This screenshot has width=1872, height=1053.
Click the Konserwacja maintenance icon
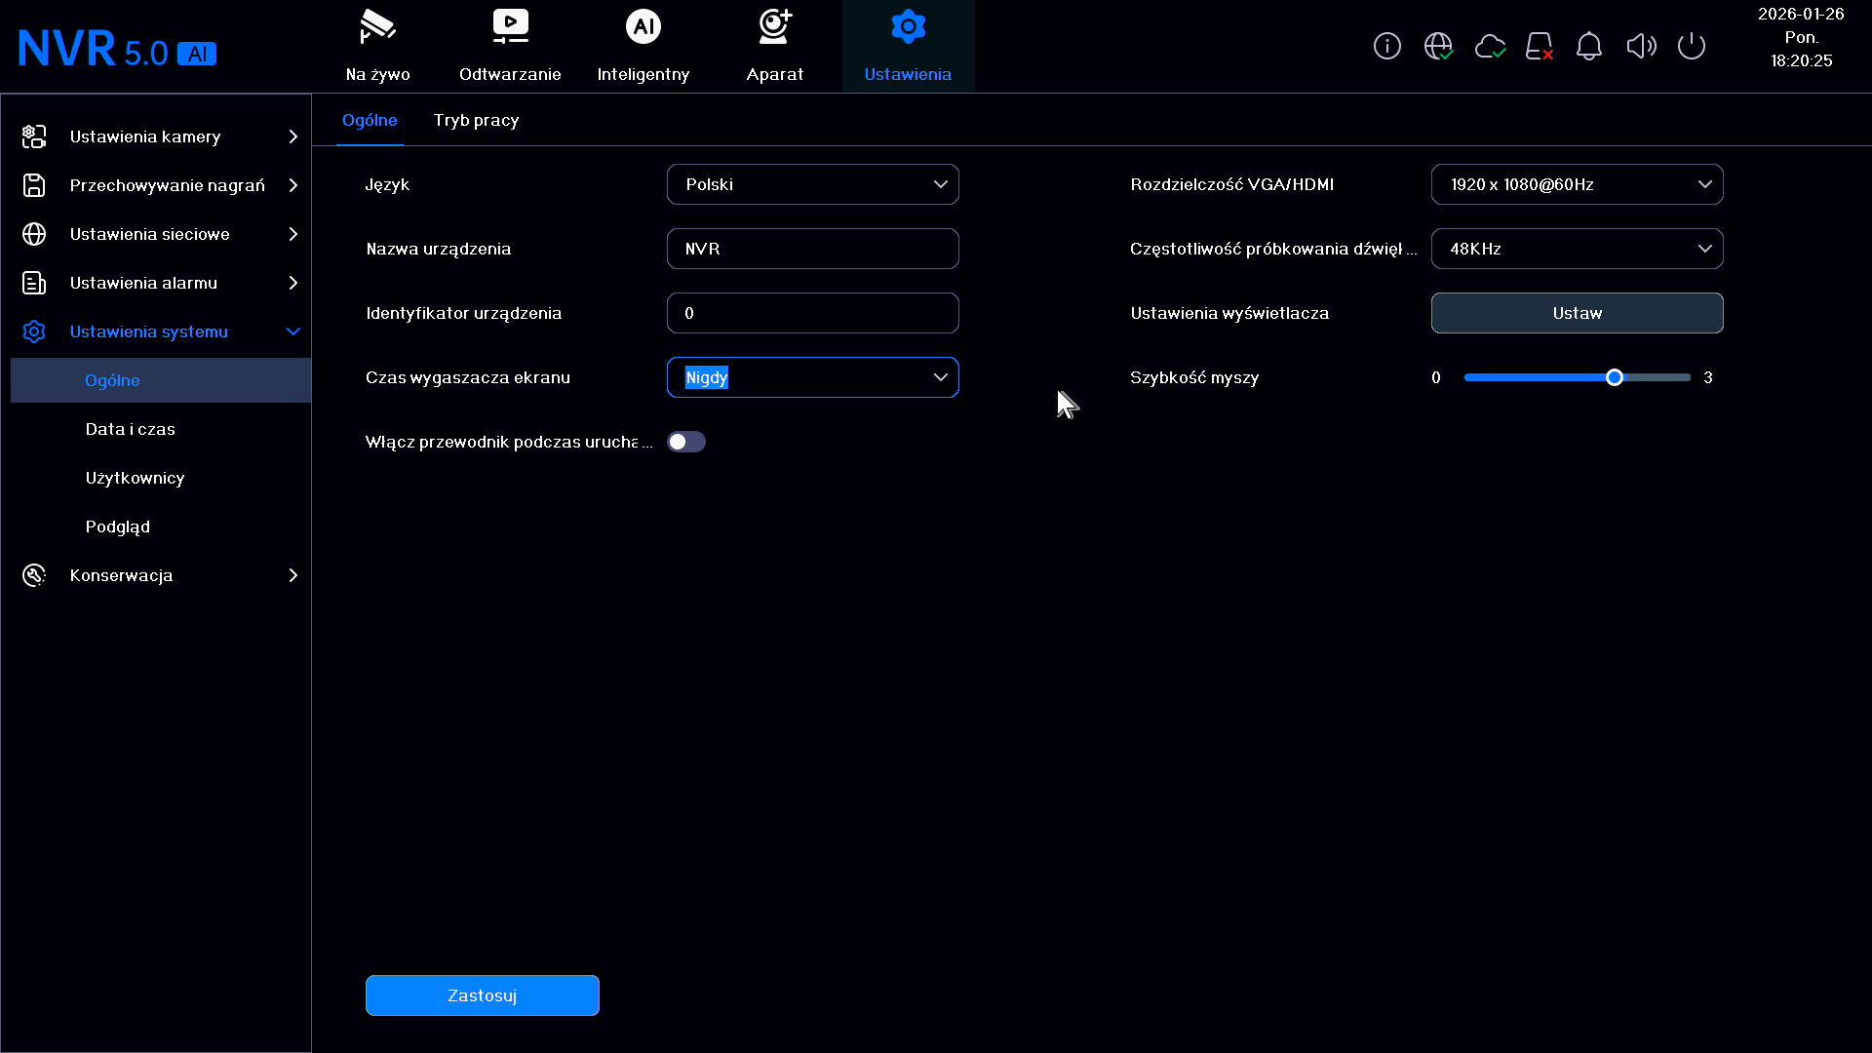coord(34,575)
